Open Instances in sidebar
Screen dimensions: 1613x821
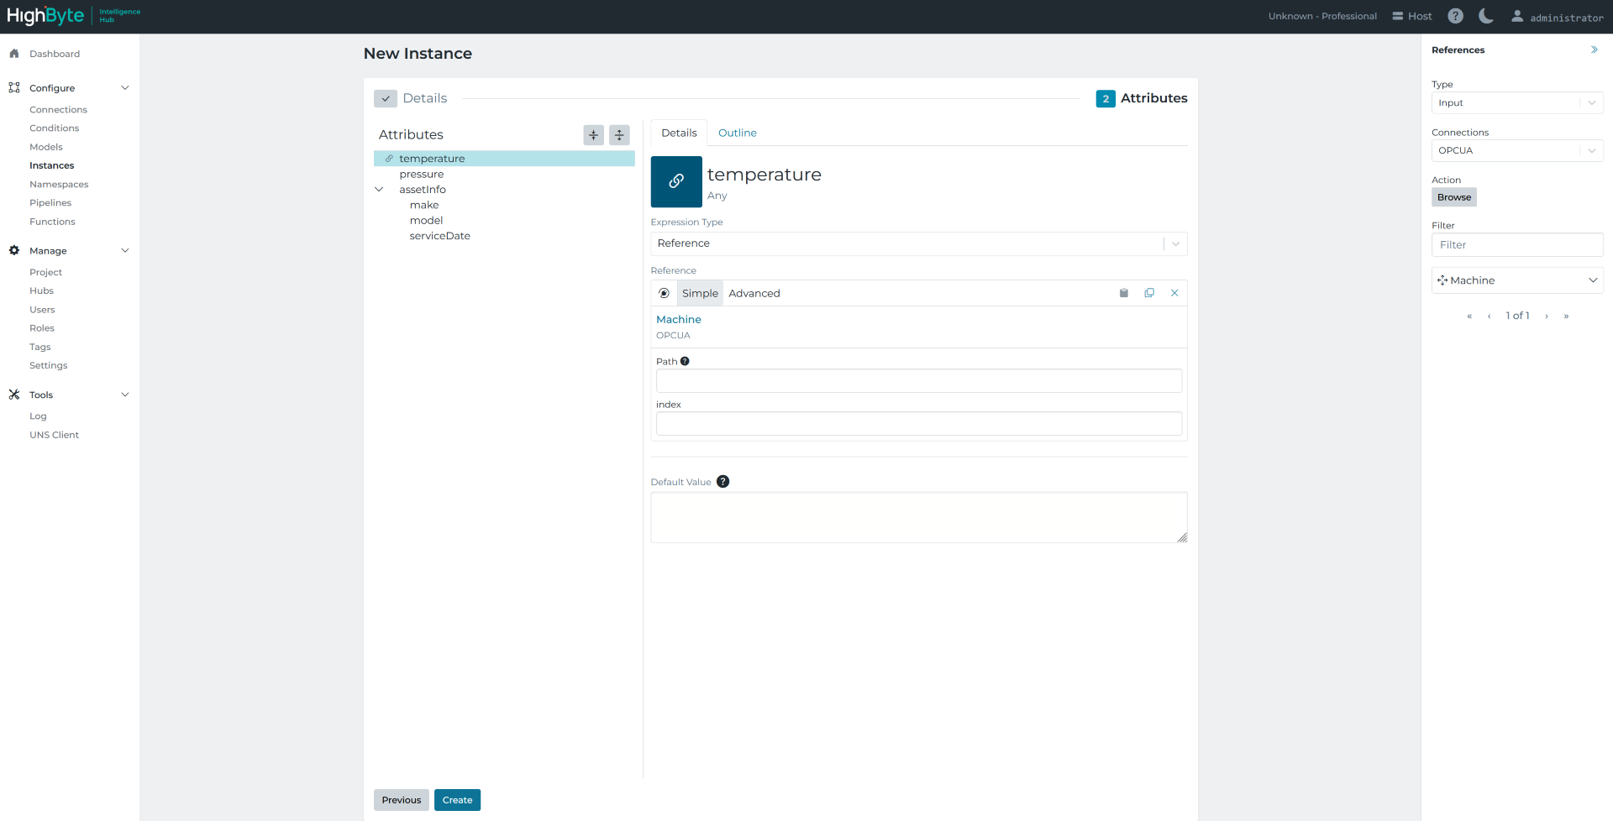[51, 165]
